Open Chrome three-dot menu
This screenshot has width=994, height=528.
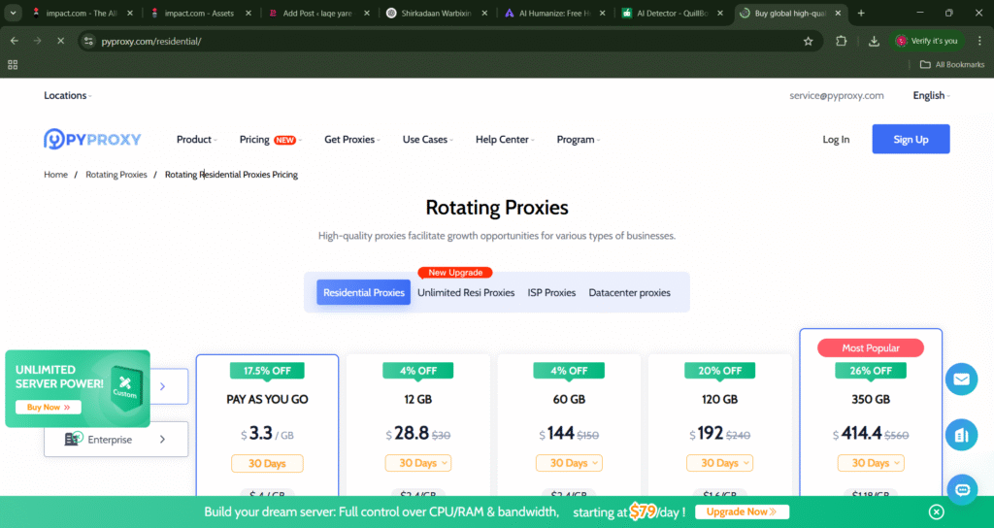click(979, 41)
